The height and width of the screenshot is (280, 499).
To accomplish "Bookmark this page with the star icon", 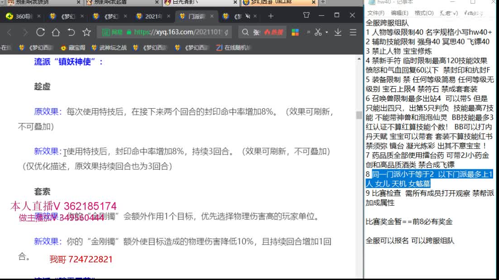I will click(x=86, y=32).
